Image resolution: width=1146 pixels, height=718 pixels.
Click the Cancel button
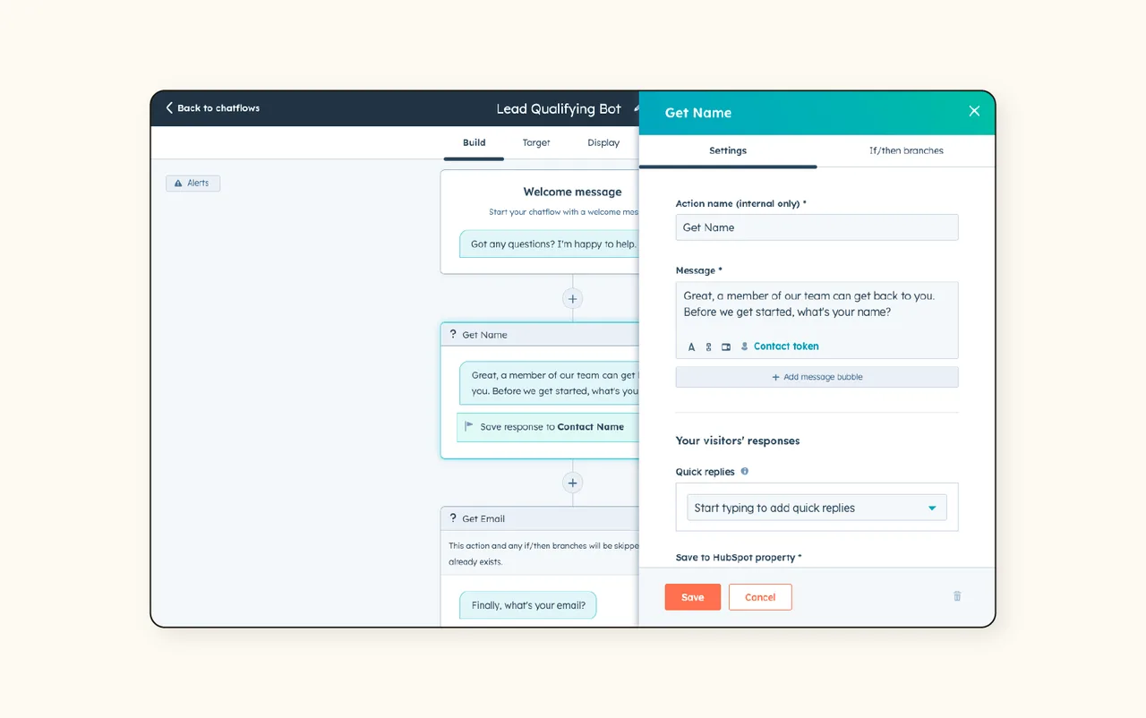coord(760,597)
